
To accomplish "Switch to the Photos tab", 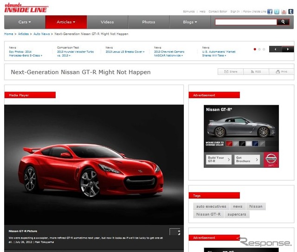I will pos(148,22).
